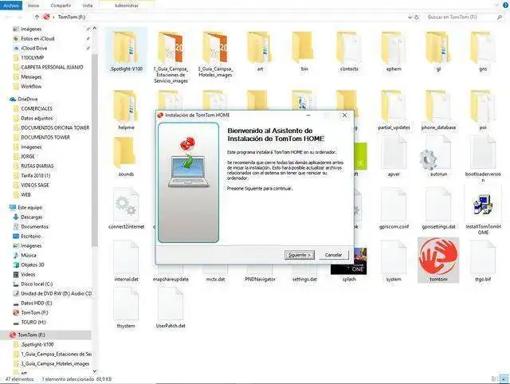
Task: Open the art folder
Action: 260,48
